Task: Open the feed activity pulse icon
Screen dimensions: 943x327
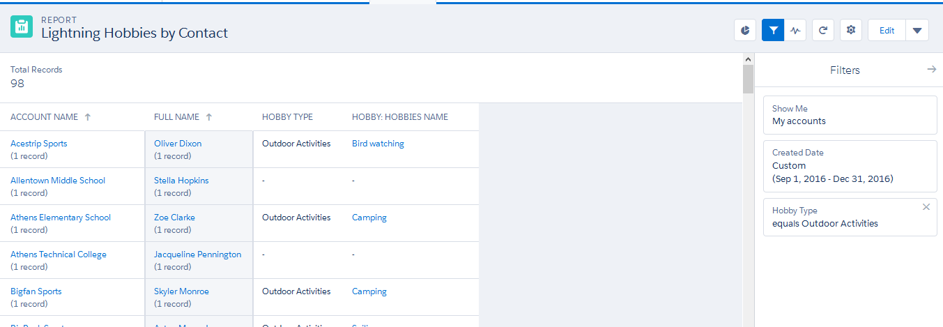Action: point(795,30)
